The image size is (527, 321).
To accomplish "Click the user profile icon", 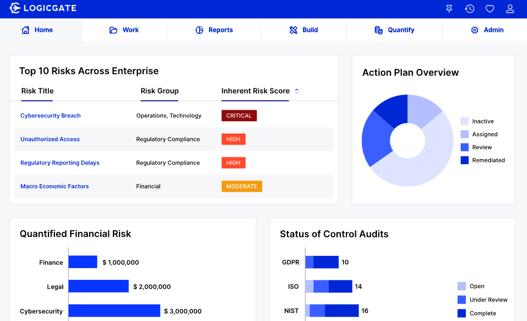I will 510,8.
